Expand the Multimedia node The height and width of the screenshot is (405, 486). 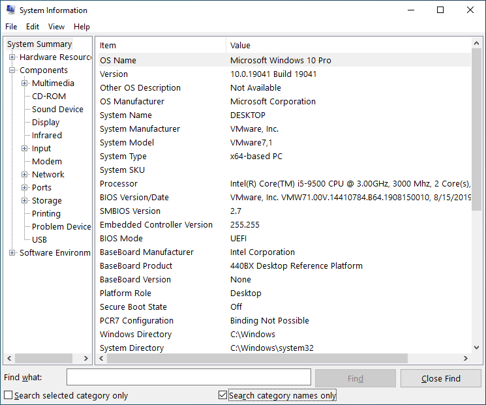coord(24,83)
